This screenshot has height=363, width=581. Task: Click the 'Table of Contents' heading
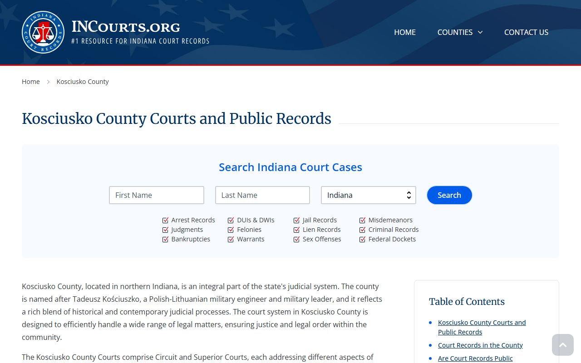467,302
